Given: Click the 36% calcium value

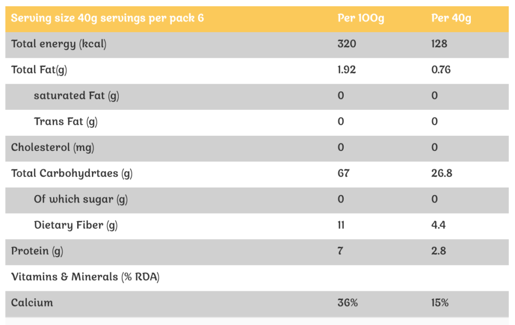Looking at the screenshot, I should click(347, 303).
